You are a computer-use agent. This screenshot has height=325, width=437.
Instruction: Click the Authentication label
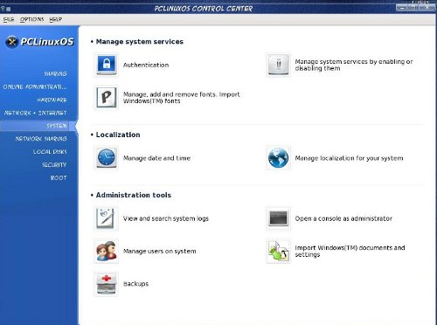pos(146,65)
